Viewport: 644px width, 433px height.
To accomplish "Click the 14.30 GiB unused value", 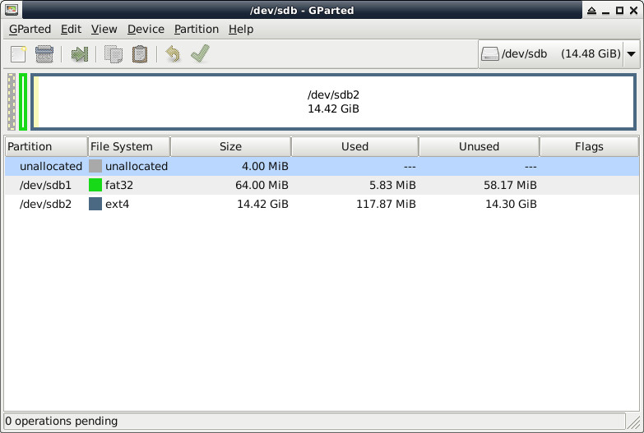I will (511, 204).
